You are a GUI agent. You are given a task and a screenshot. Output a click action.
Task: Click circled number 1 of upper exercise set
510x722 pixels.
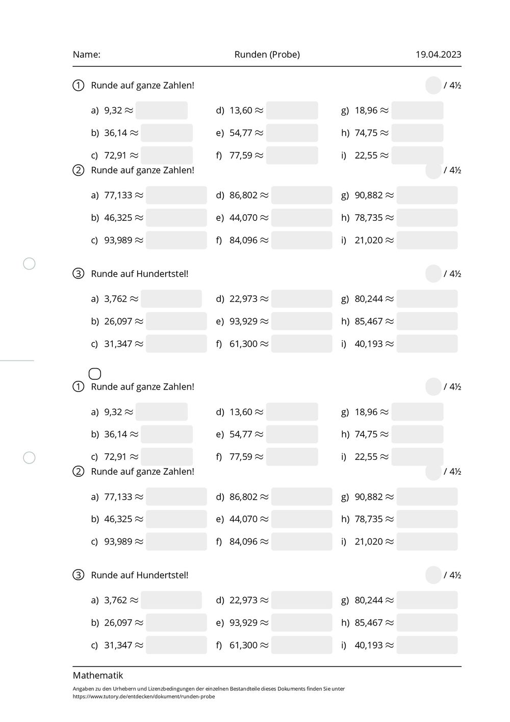(78, 86)
